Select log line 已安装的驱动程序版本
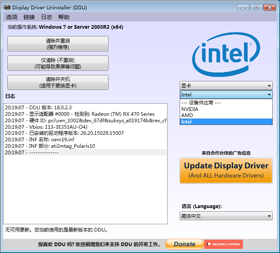 [x=85, y=133]
